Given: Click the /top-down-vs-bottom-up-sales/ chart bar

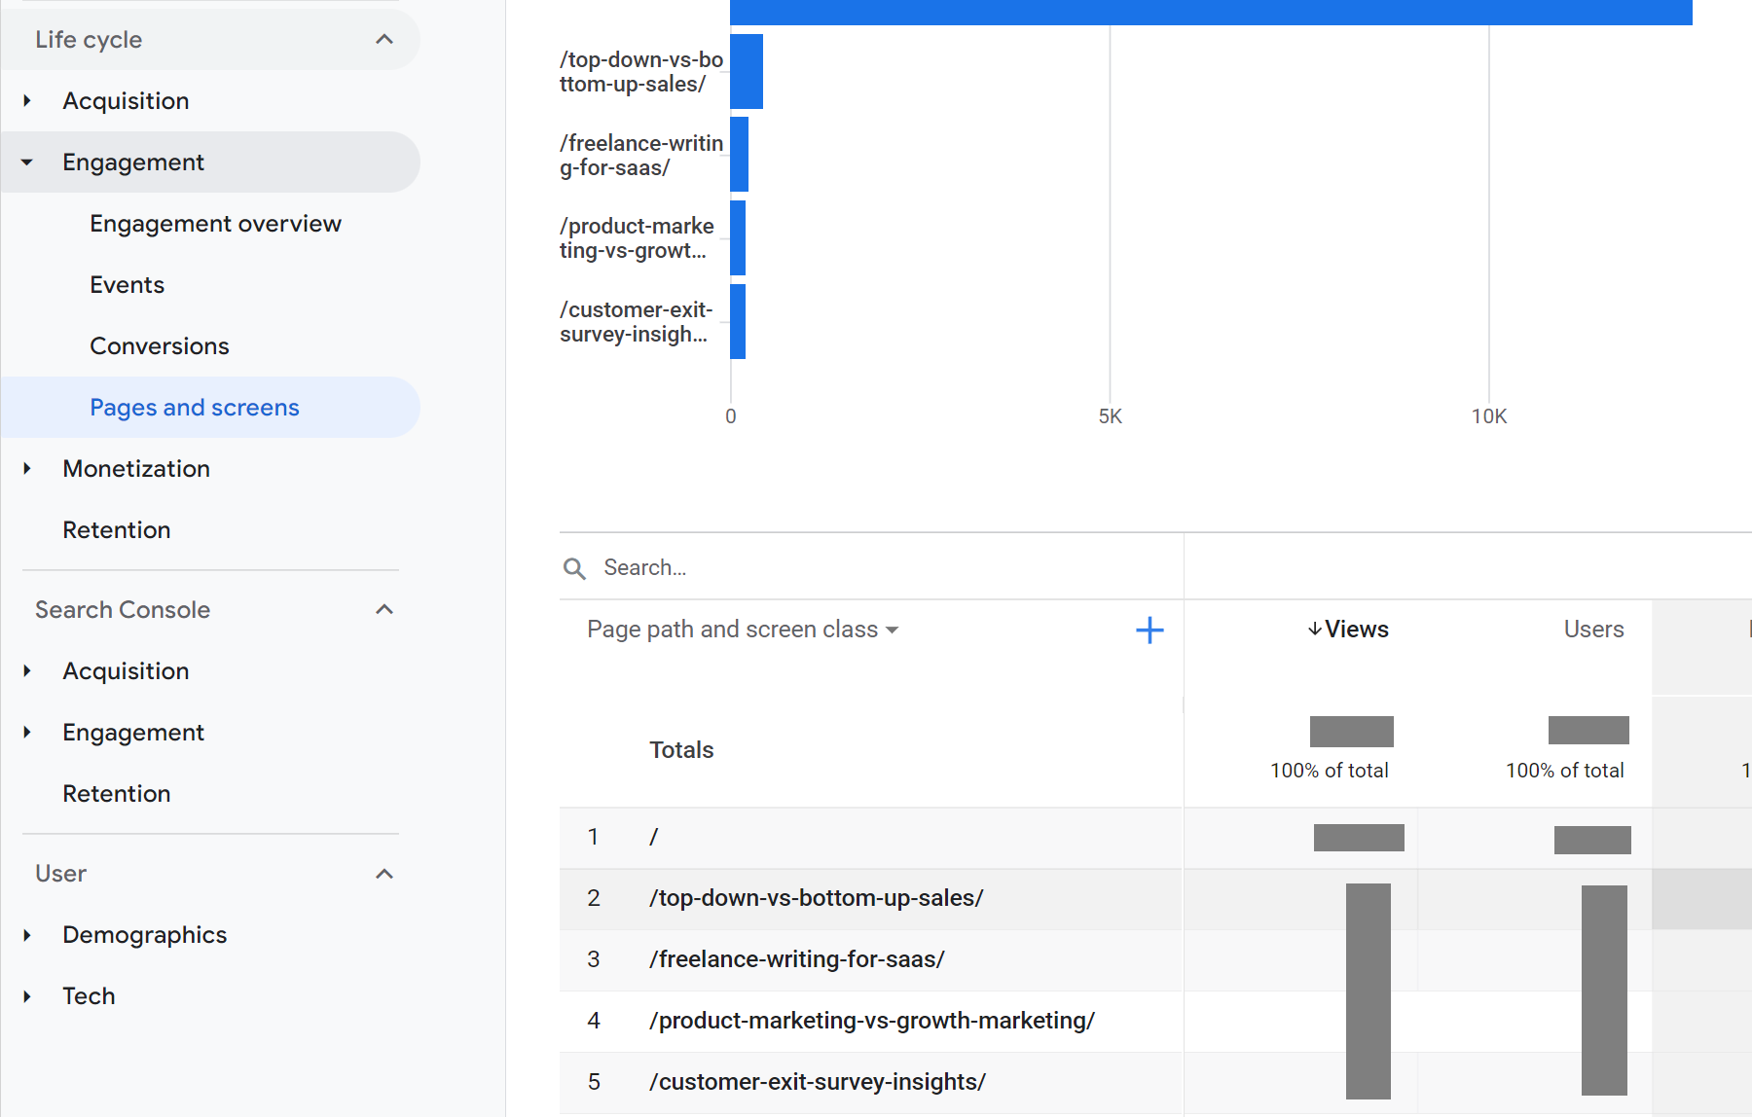Looking at the screenshot, I should 747,72.
